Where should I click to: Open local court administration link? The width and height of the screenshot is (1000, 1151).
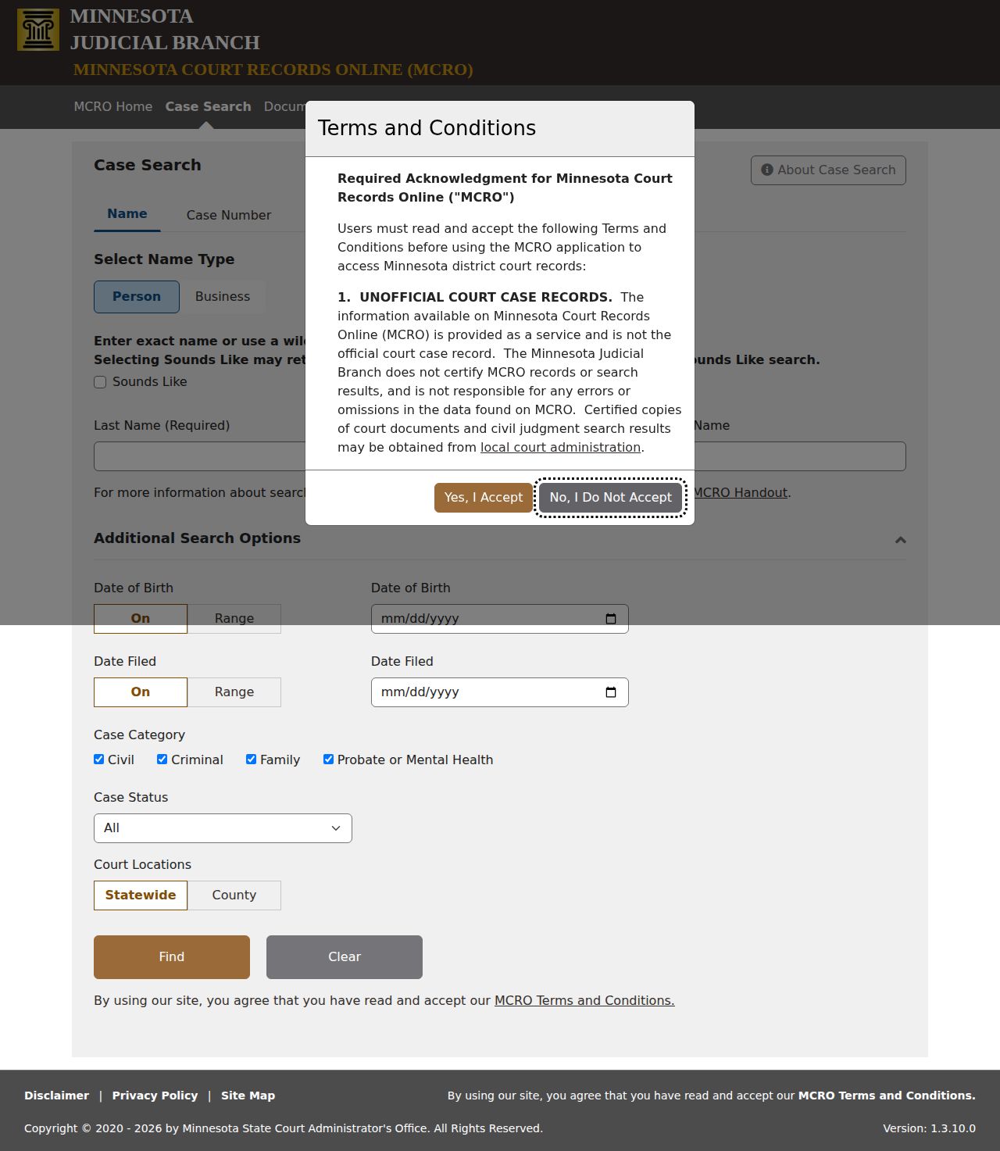click(x=560, y=448)
